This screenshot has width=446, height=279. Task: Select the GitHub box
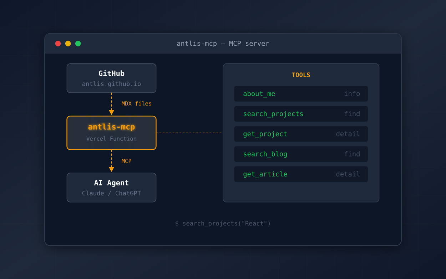click(111, 78)
